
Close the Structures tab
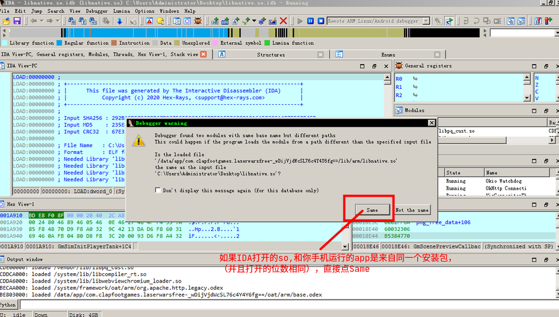tap(320, 55)
